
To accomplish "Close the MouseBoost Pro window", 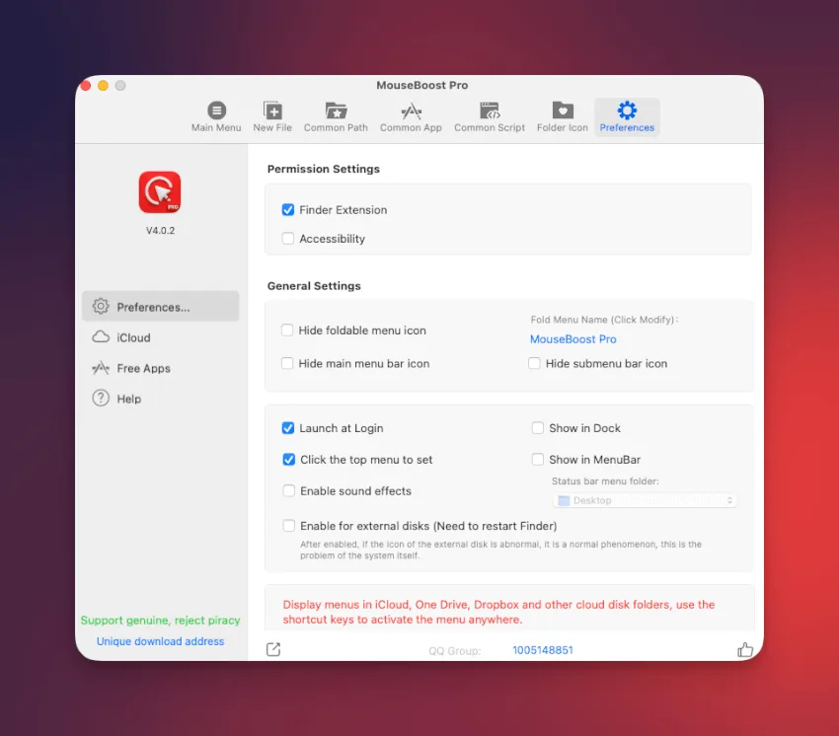I will coord(85,85).
